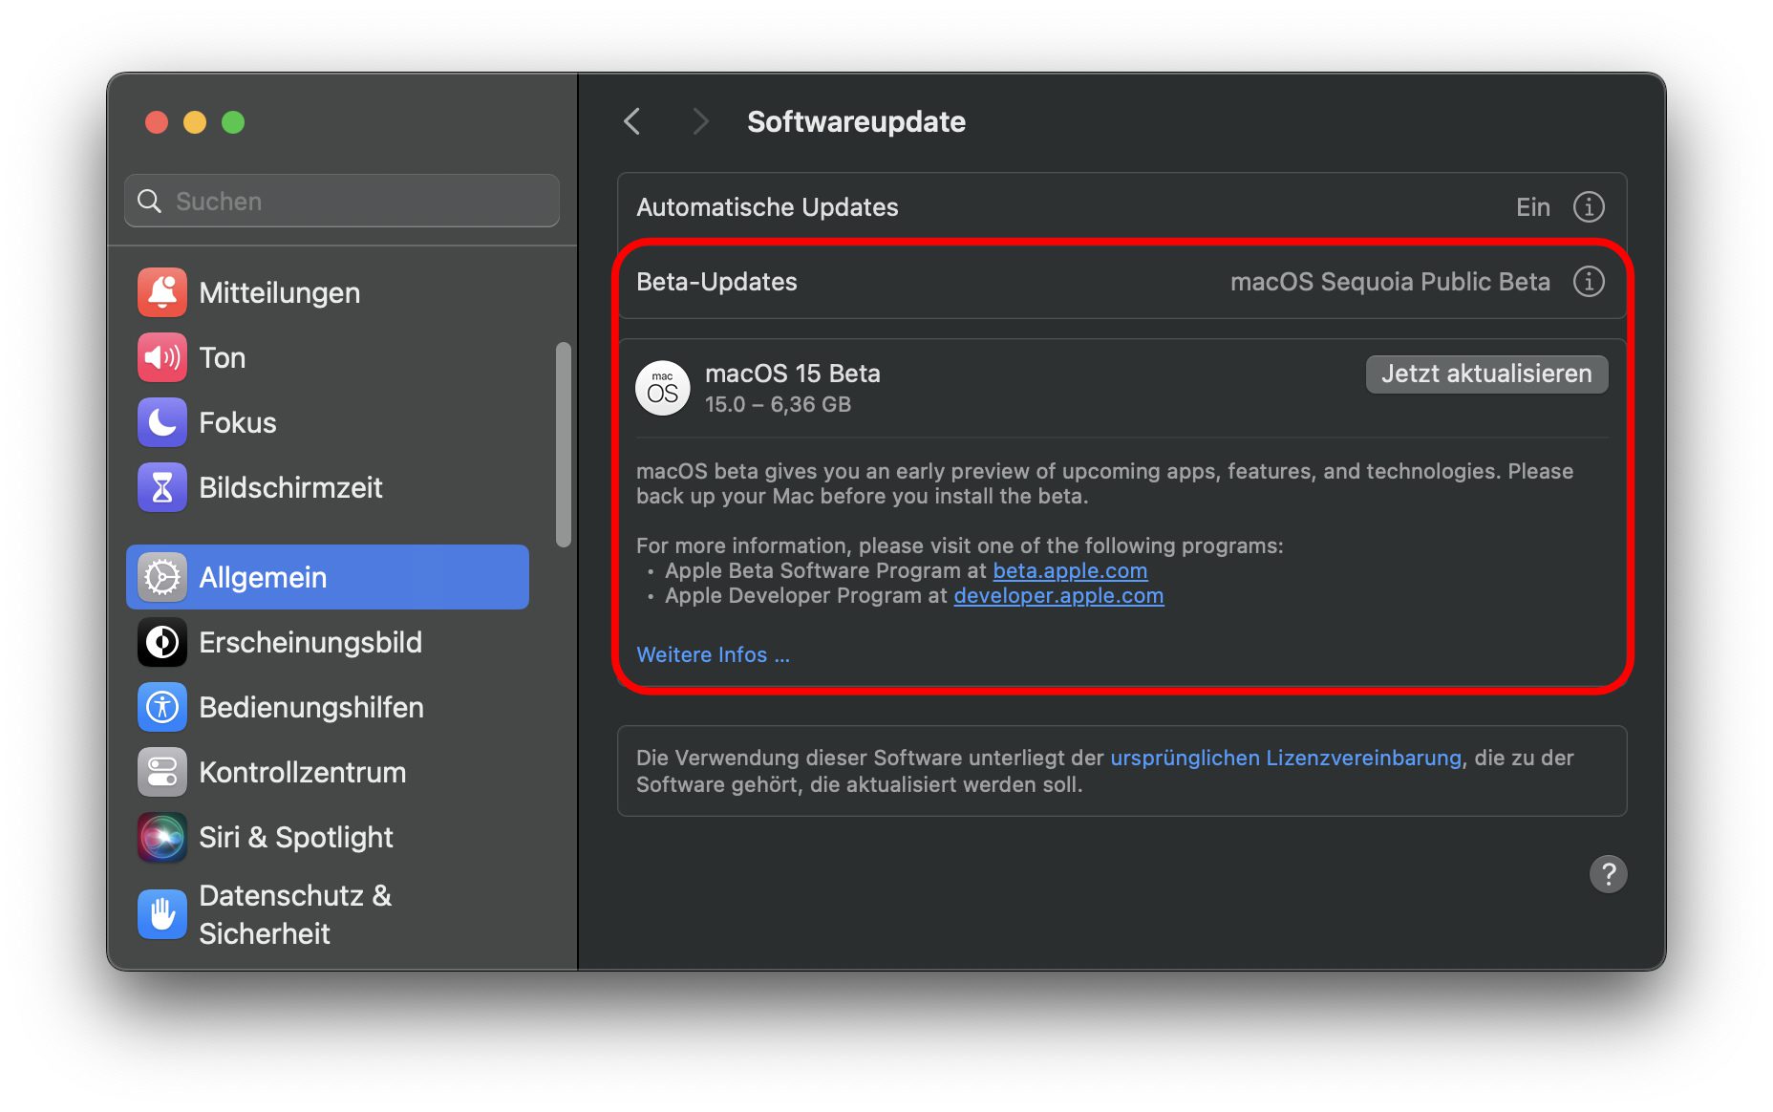The height and width of the screenshot is (1112, 1773).
Task: Go back with the left chevron
Action: coord(631,121)
